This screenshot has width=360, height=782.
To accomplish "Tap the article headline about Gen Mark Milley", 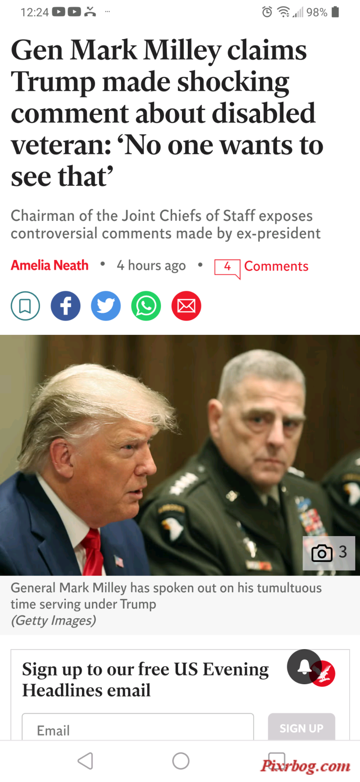I will (167, 113).
